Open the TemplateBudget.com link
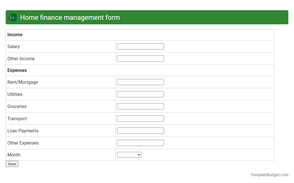Viewport: 294px width, 183px height. (269, 175)
